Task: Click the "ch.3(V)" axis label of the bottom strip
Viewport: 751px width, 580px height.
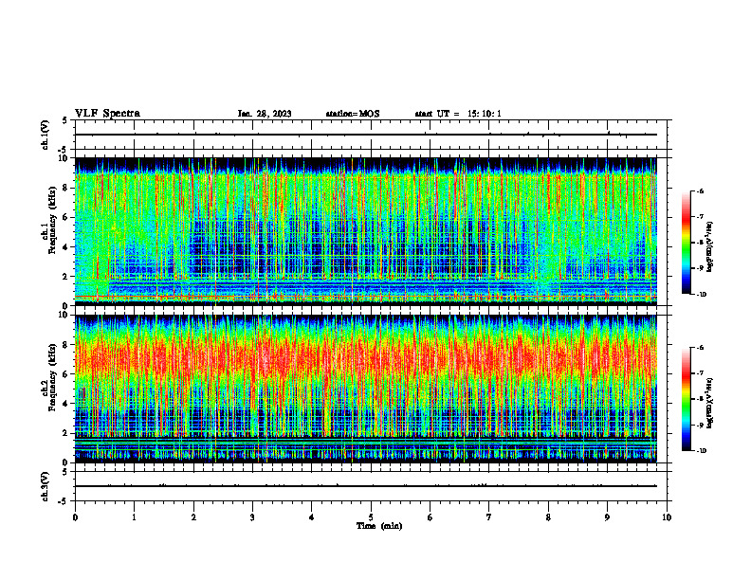Action: coord(46,486)
